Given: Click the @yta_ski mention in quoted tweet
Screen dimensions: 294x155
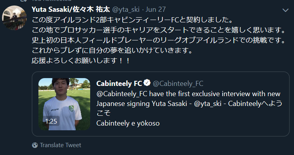Looking at the screenshot, I should coord(207,104).
